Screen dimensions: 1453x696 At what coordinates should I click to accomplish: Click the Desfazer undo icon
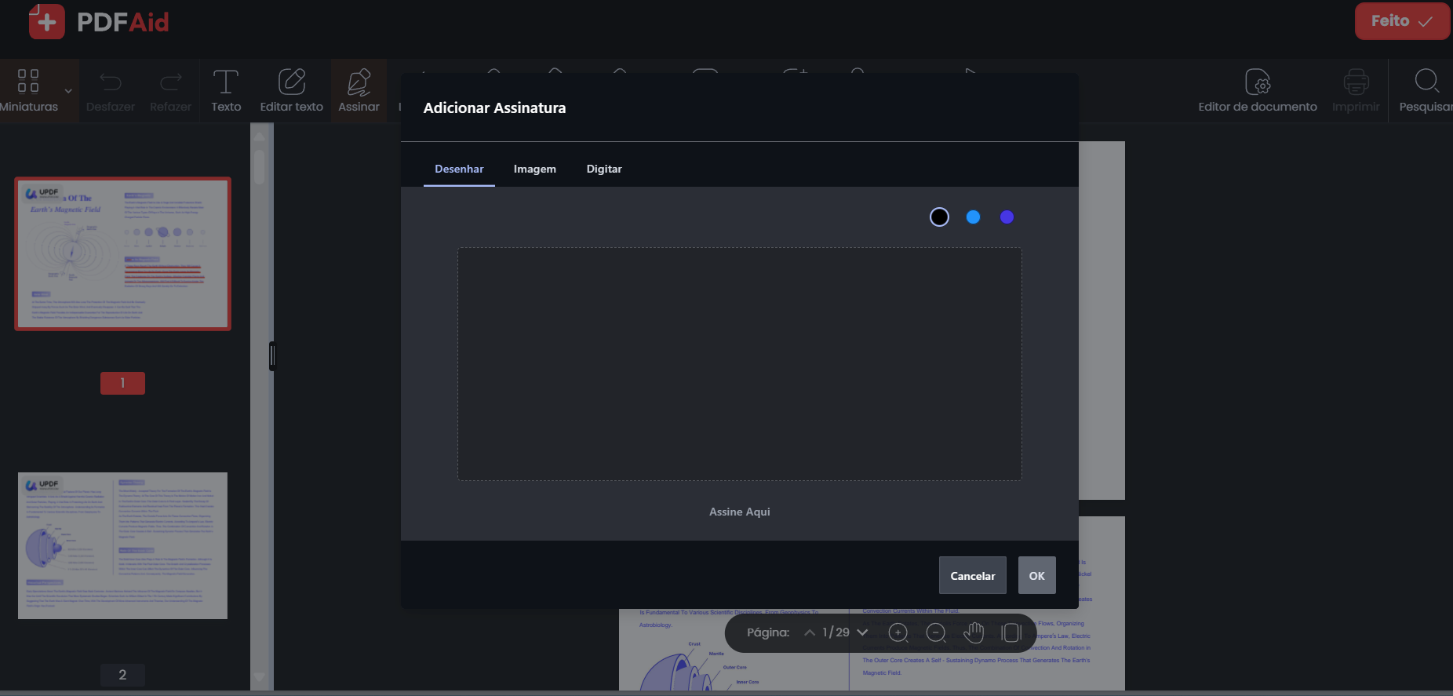coord(111,82)
